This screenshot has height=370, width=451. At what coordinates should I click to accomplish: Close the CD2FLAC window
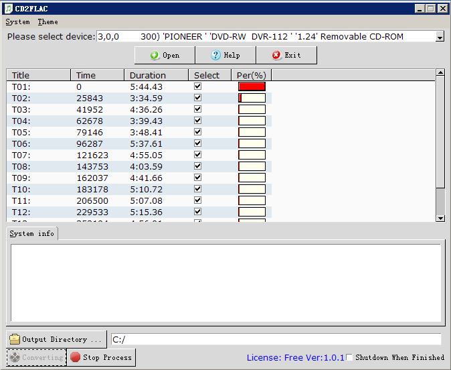click(x=443, y=9)
